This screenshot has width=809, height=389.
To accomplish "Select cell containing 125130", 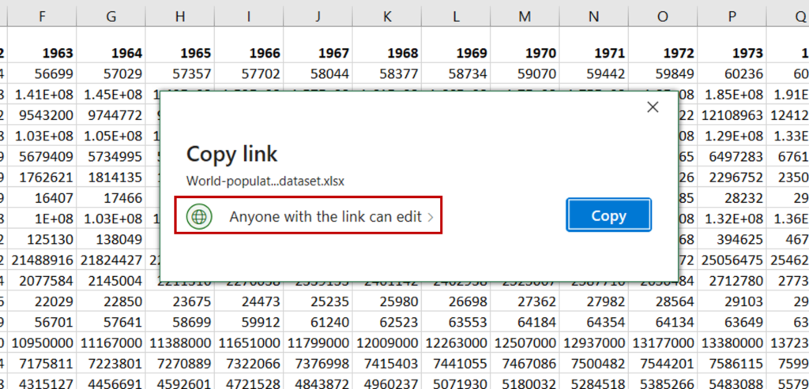I will click(42, 239).
